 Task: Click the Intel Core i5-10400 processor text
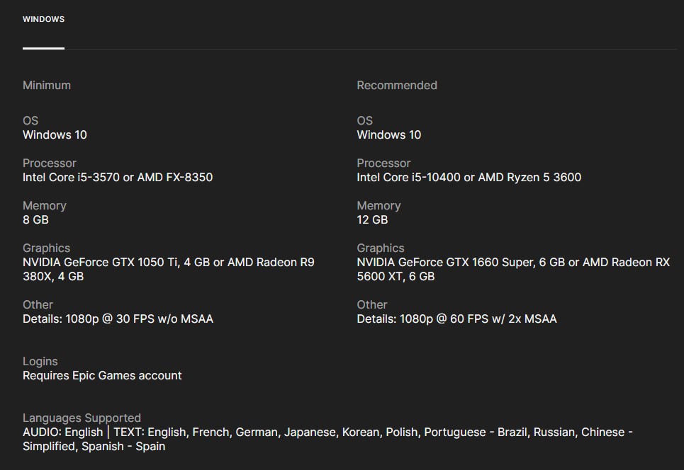coord(408,177)
